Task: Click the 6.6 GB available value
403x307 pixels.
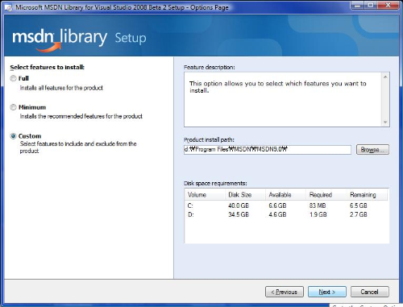Action: (x=277, y=205)
